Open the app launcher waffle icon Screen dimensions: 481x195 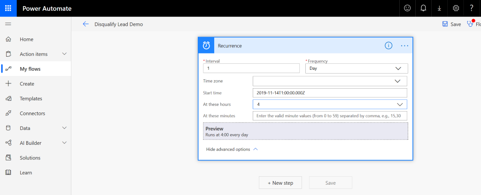pos(8,8)
